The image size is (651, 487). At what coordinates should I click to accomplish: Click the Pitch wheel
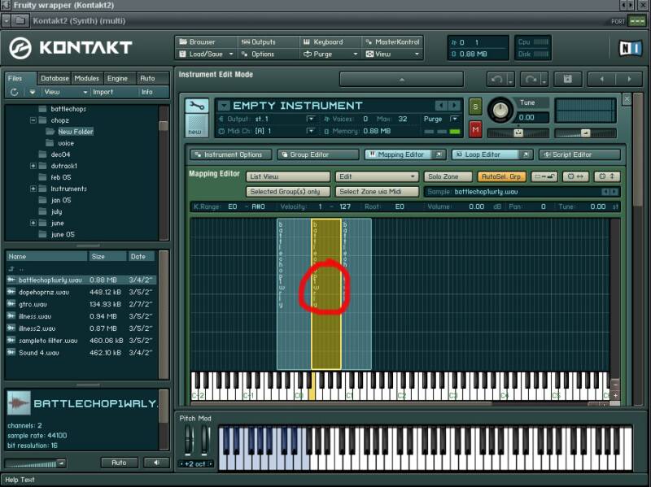coord(189,441)
